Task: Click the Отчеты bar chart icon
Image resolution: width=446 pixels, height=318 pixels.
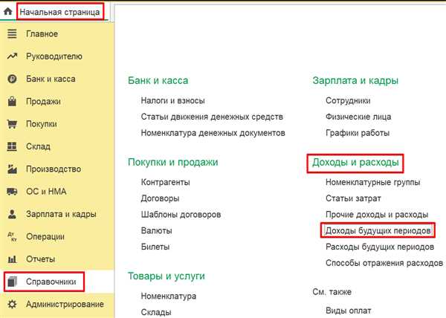Action: [12, 259]
